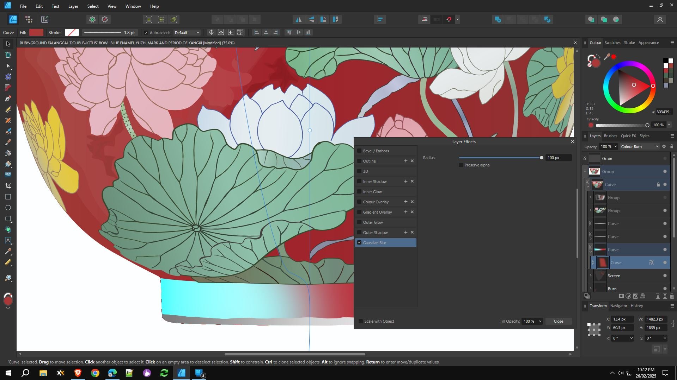
Task: Remove Colour Overlay effect with X
Action: tap(412, 202)
